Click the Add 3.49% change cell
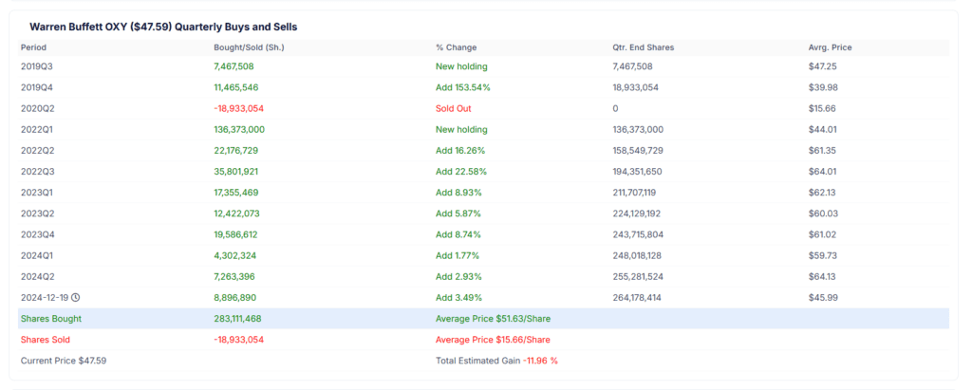The width and height of the screenshot is (972, 390). click(458, 298)
